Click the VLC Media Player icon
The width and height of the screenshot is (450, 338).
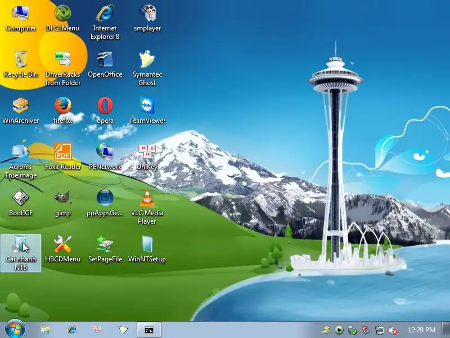point(147,207)
